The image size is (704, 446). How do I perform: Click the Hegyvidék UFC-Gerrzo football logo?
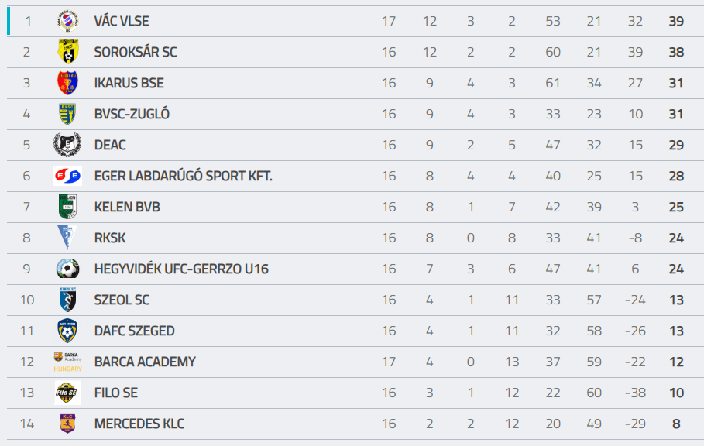coord(67,269)
